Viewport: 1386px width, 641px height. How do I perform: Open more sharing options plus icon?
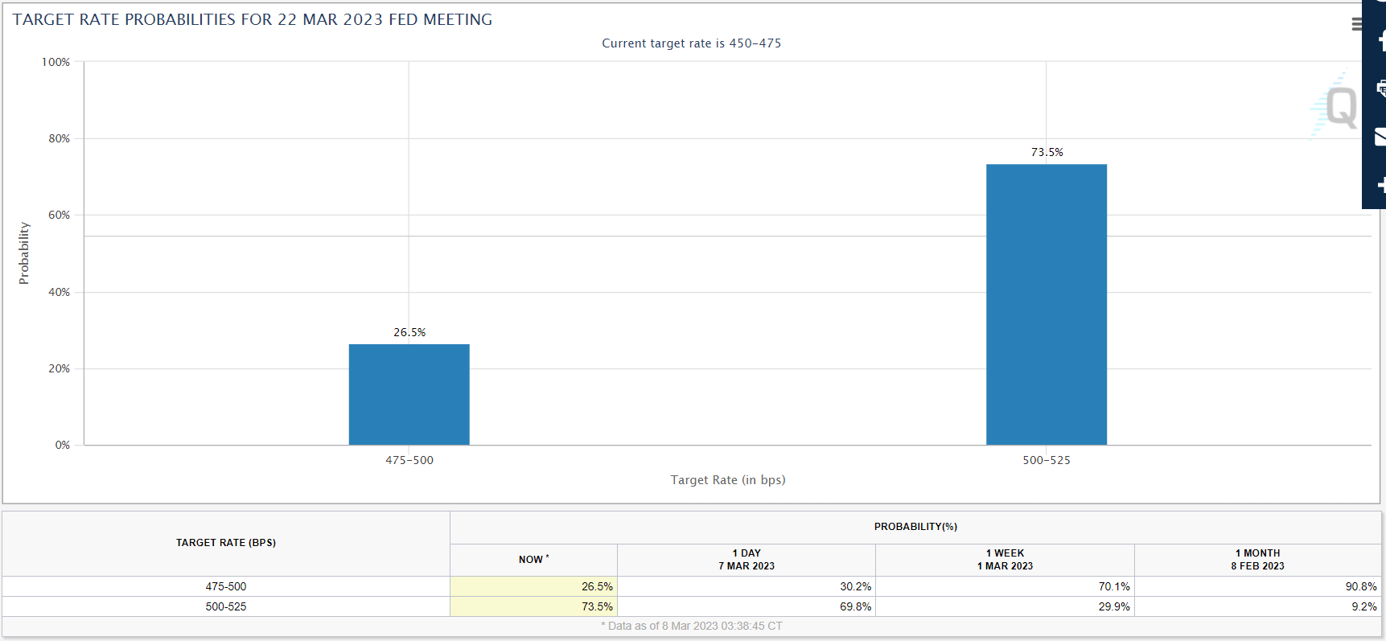point(1380,186)
